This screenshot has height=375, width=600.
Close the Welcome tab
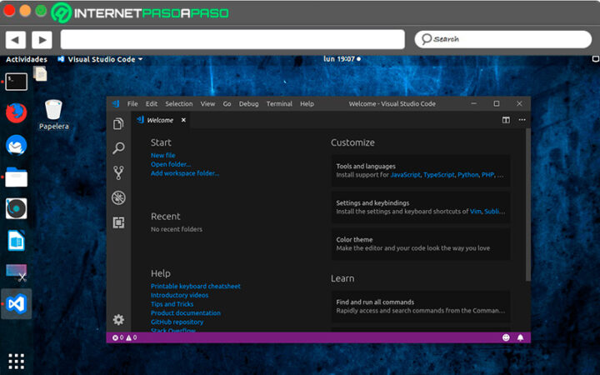[x=184, y=120]
